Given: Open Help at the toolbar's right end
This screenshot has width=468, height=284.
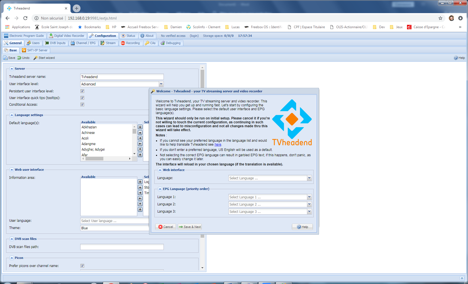Looking at the screenshot, I should click(459, 58).
